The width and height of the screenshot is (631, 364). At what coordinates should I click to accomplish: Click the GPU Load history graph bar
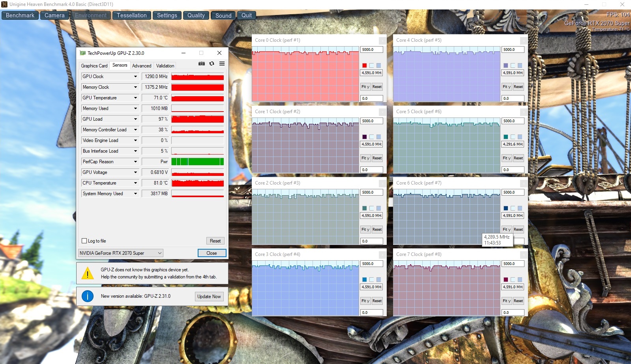pyautogui.click(x=198, y=119)
